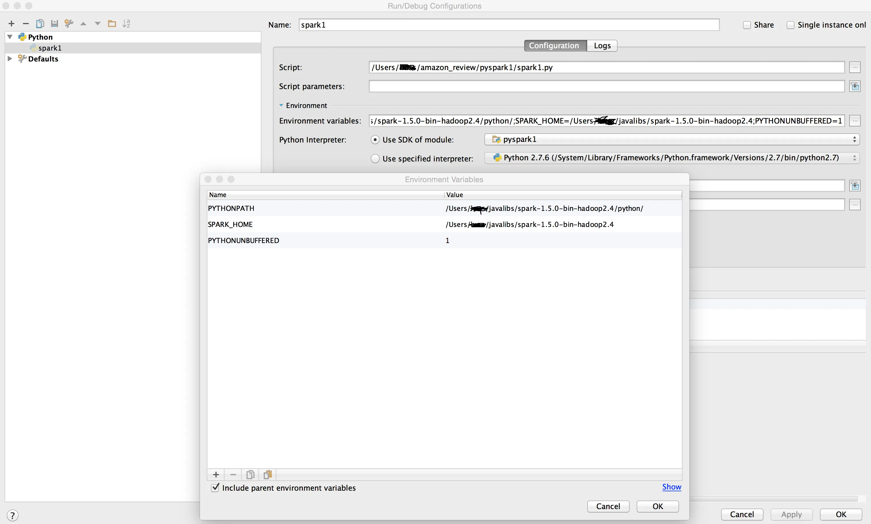Image resolution: width=871 pixels, height=524 pixels.
Task: Click the remove configuration minus icon
Action: point(25,24)
